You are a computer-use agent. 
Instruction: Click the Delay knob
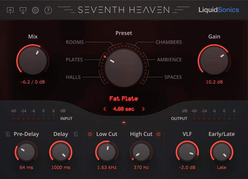61,152
